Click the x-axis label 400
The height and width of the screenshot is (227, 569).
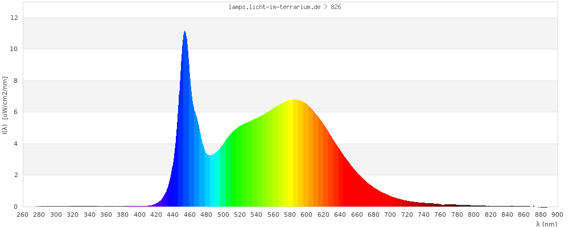(139, 215)
